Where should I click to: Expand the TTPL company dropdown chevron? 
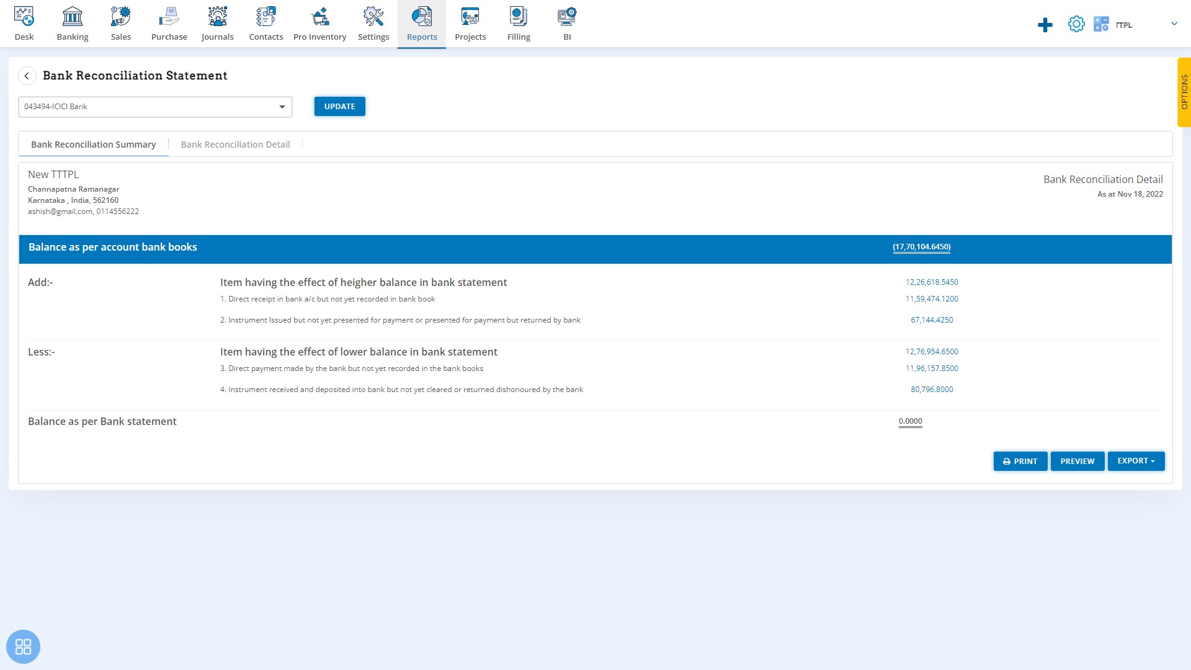[x=1174, y=24]
